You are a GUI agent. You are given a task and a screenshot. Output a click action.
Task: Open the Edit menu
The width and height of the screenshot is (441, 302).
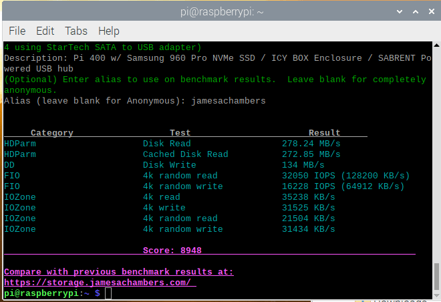(x=45, y=31)
